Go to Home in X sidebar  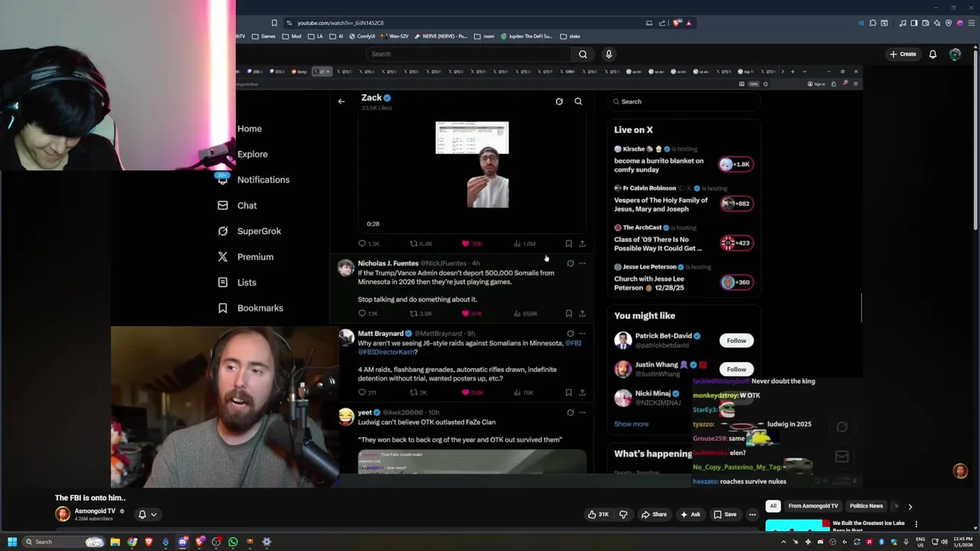pyautogui.click(x=250, y=129)
